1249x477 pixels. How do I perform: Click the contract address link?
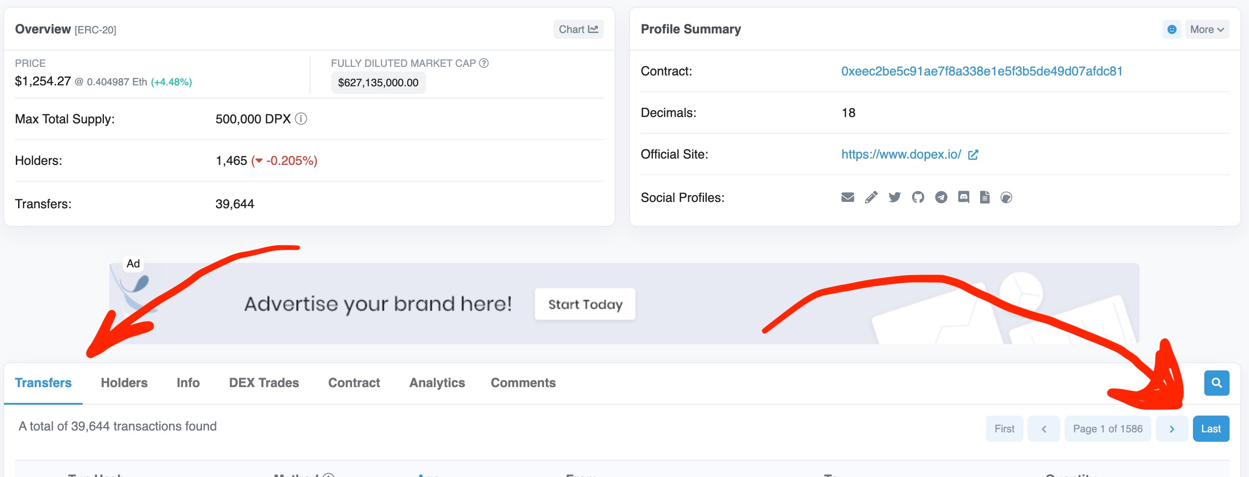click(x=981, y=71)
